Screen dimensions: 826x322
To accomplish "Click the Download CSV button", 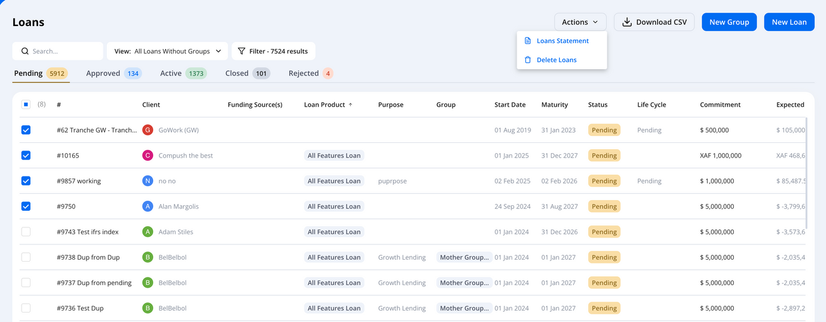I will (654, 22).
